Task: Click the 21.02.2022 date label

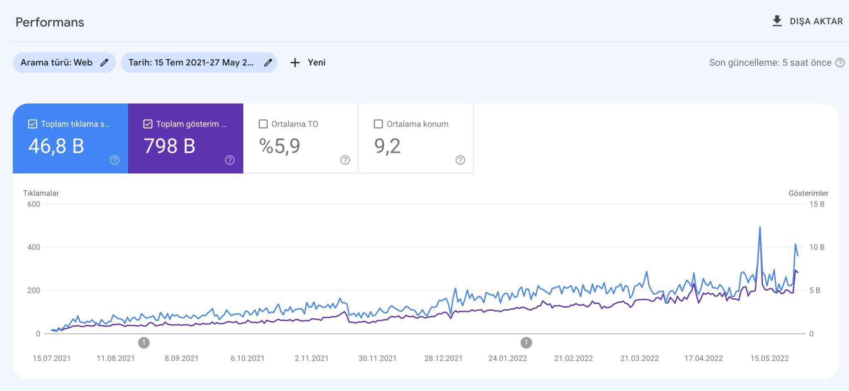Action: pos(573,358)
